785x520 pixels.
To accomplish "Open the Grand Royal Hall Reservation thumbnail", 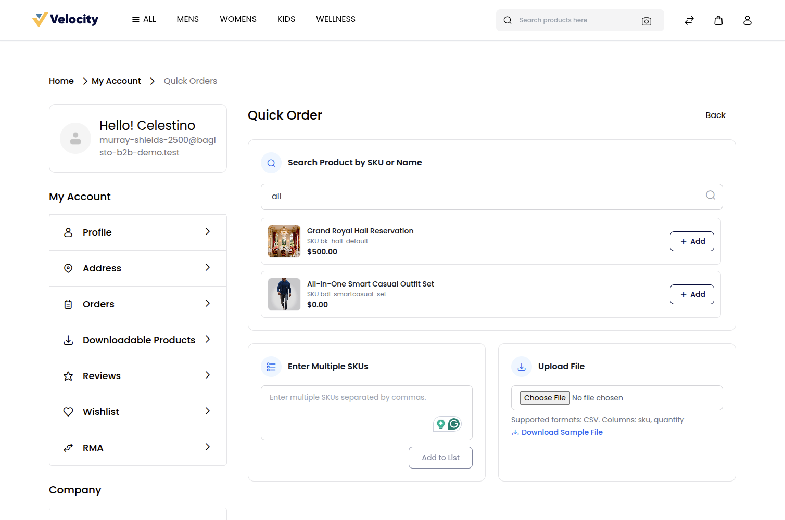I will 284,241.
